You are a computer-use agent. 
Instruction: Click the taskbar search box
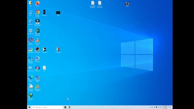[x=47, y=107]
